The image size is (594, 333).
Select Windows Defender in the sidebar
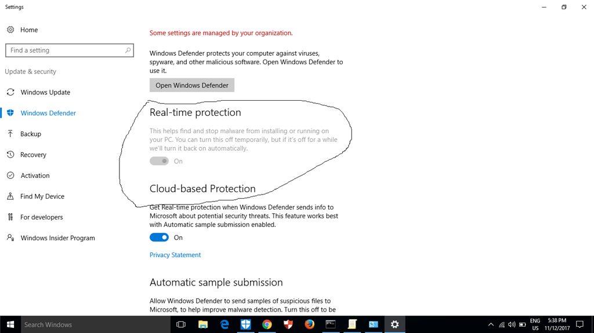[48, 113]
